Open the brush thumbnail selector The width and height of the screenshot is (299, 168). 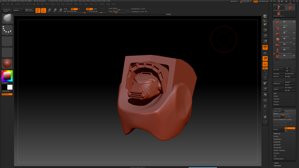[7, 19]
